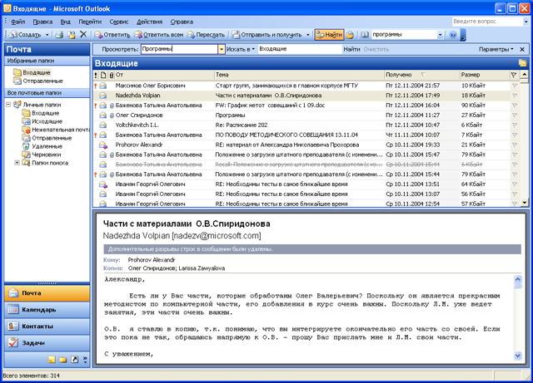The image size is (533, 383).
Task: Open the Shortcuts icon at the navigation pane bottom
Action: click(74, 360)
